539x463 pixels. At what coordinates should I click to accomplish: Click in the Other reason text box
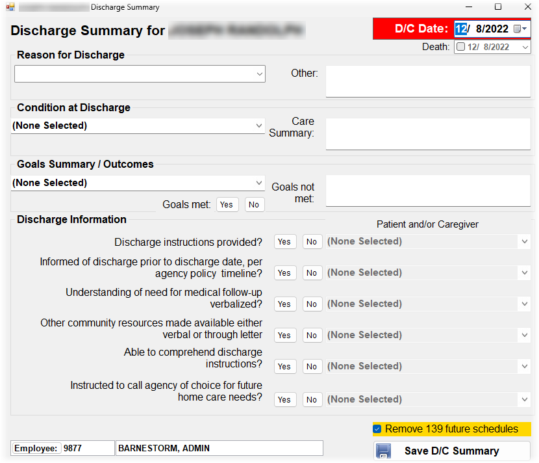pyautogui.click(x=427, y=81)
